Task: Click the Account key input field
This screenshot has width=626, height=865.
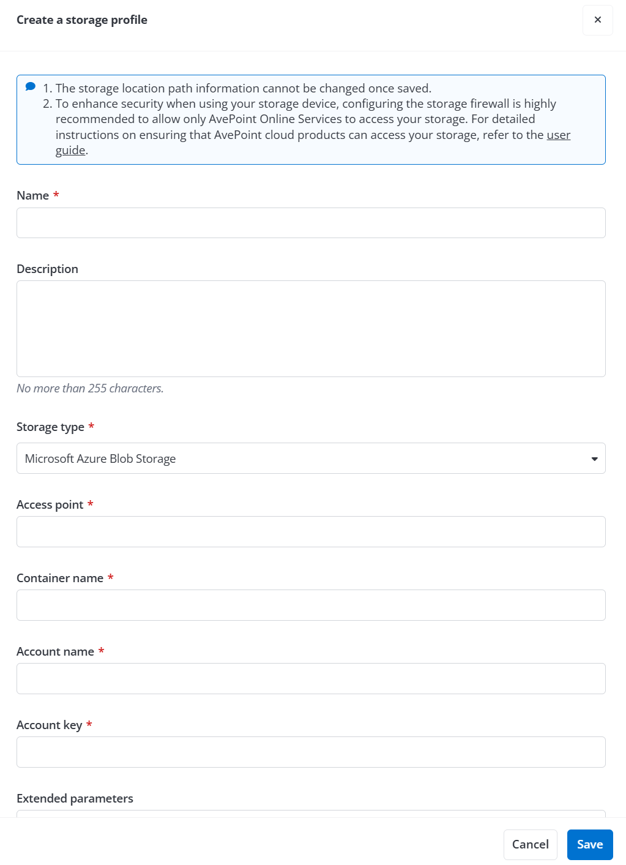Action: click(x=311, y=752)
